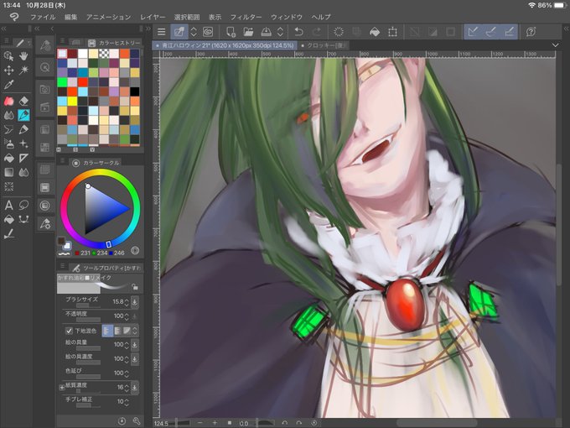Click the zoom out minus button

pos(199,423)
